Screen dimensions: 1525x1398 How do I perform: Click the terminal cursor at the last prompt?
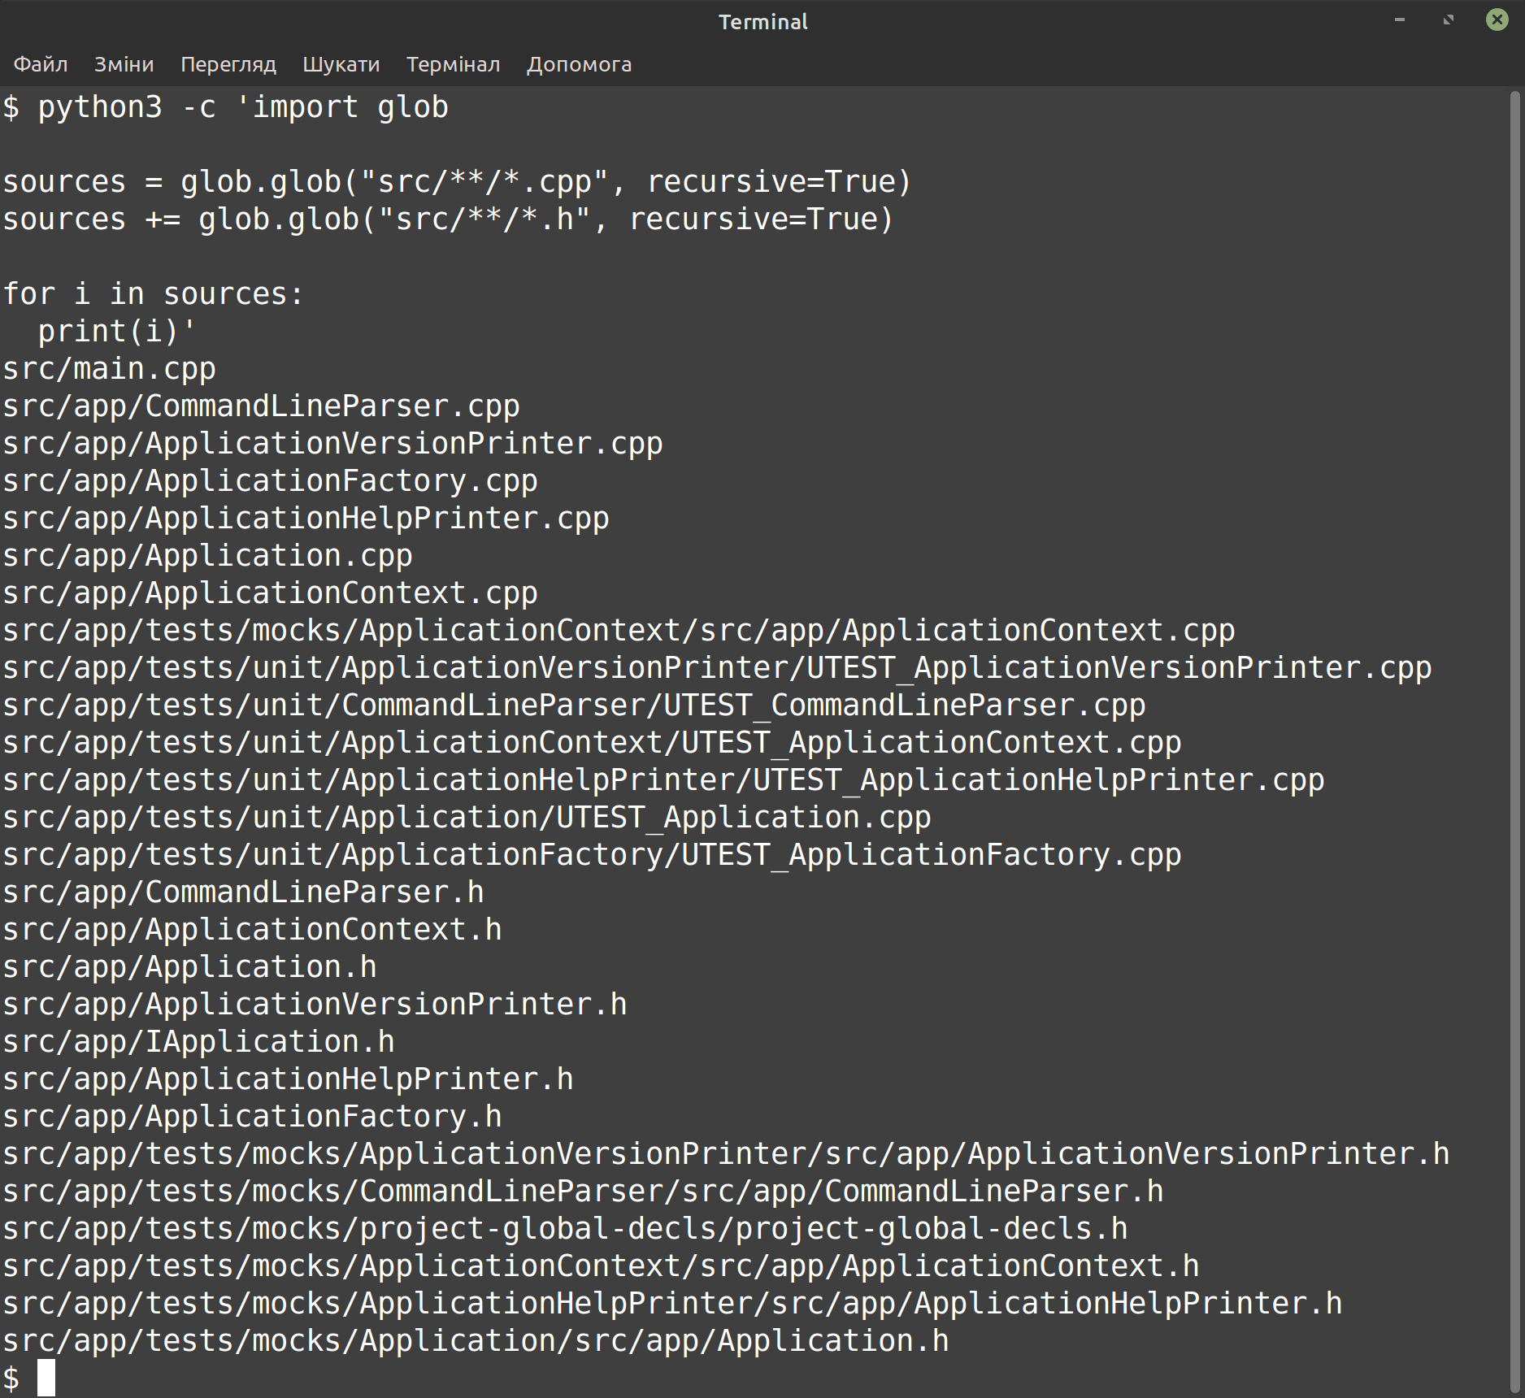[x=46, y=1378]
